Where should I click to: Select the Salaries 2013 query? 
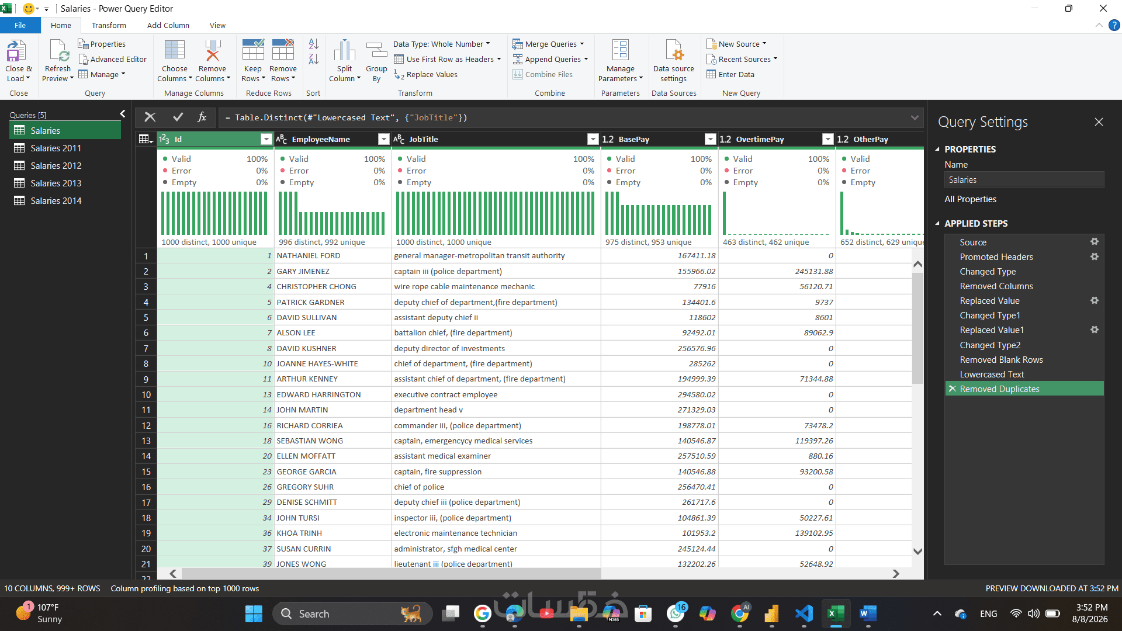[65, 183]
